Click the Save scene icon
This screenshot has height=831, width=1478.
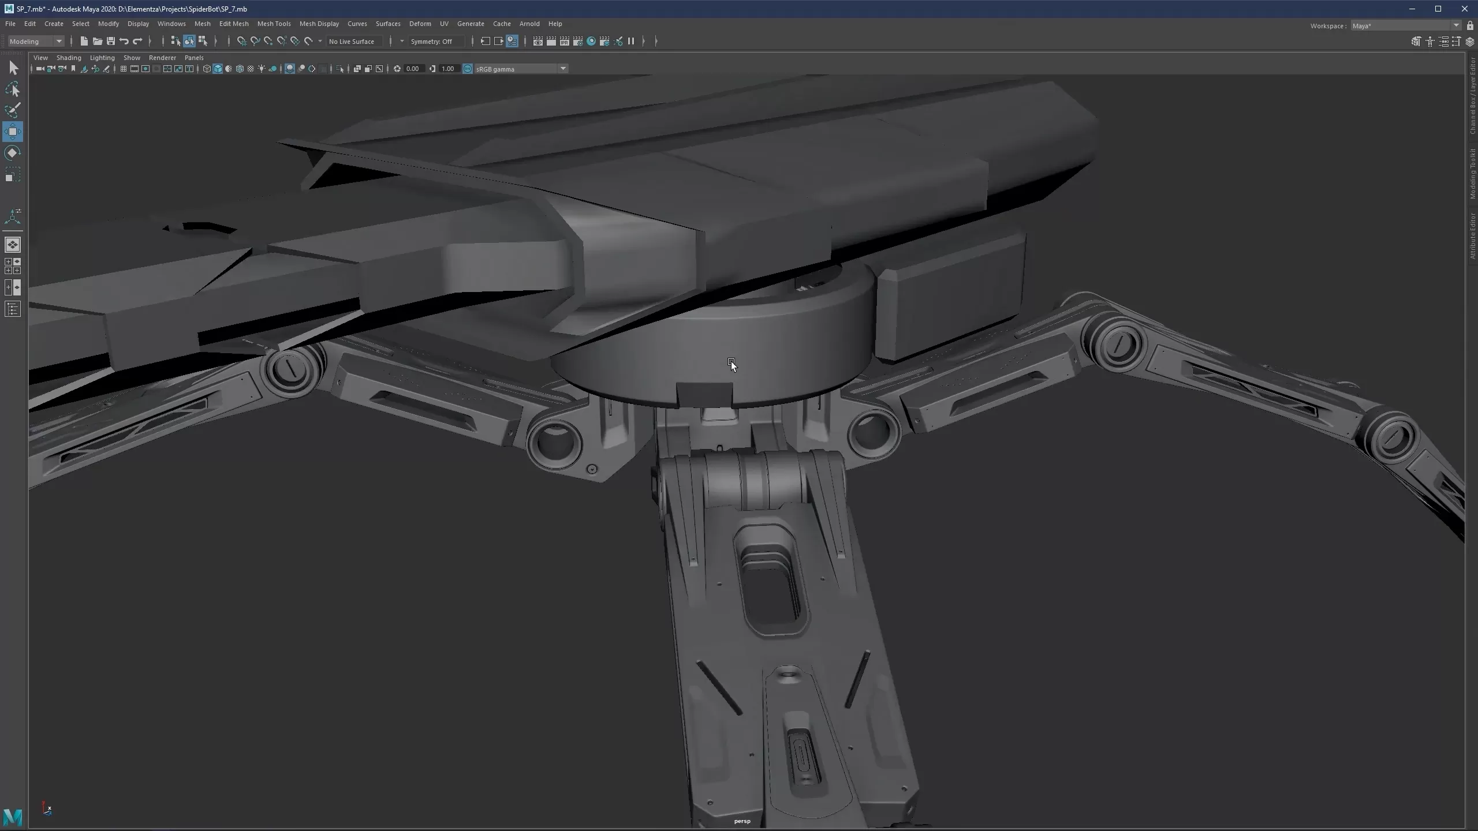click(111, 41)
